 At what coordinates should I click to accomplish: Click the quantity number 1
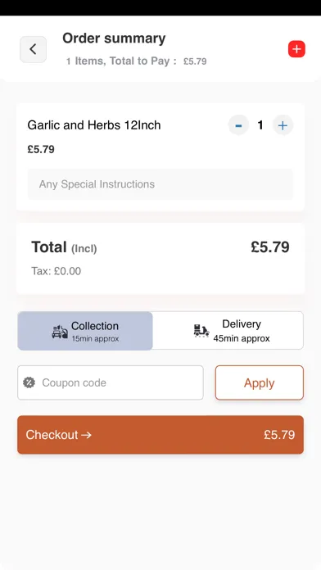(260, 125)
